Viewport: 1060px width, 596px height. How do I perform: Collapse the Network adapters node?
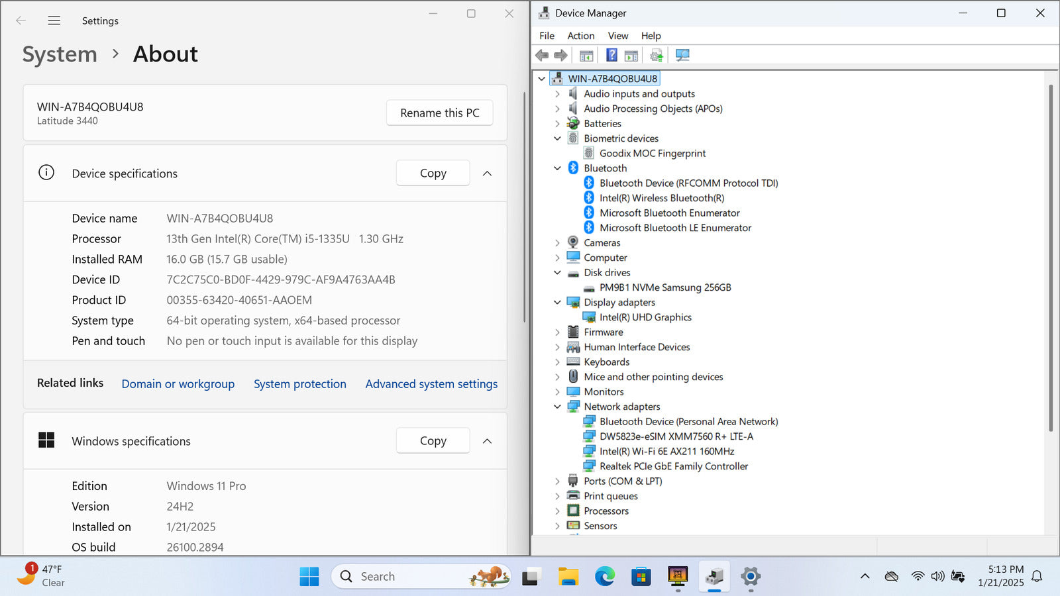(557, 407)
